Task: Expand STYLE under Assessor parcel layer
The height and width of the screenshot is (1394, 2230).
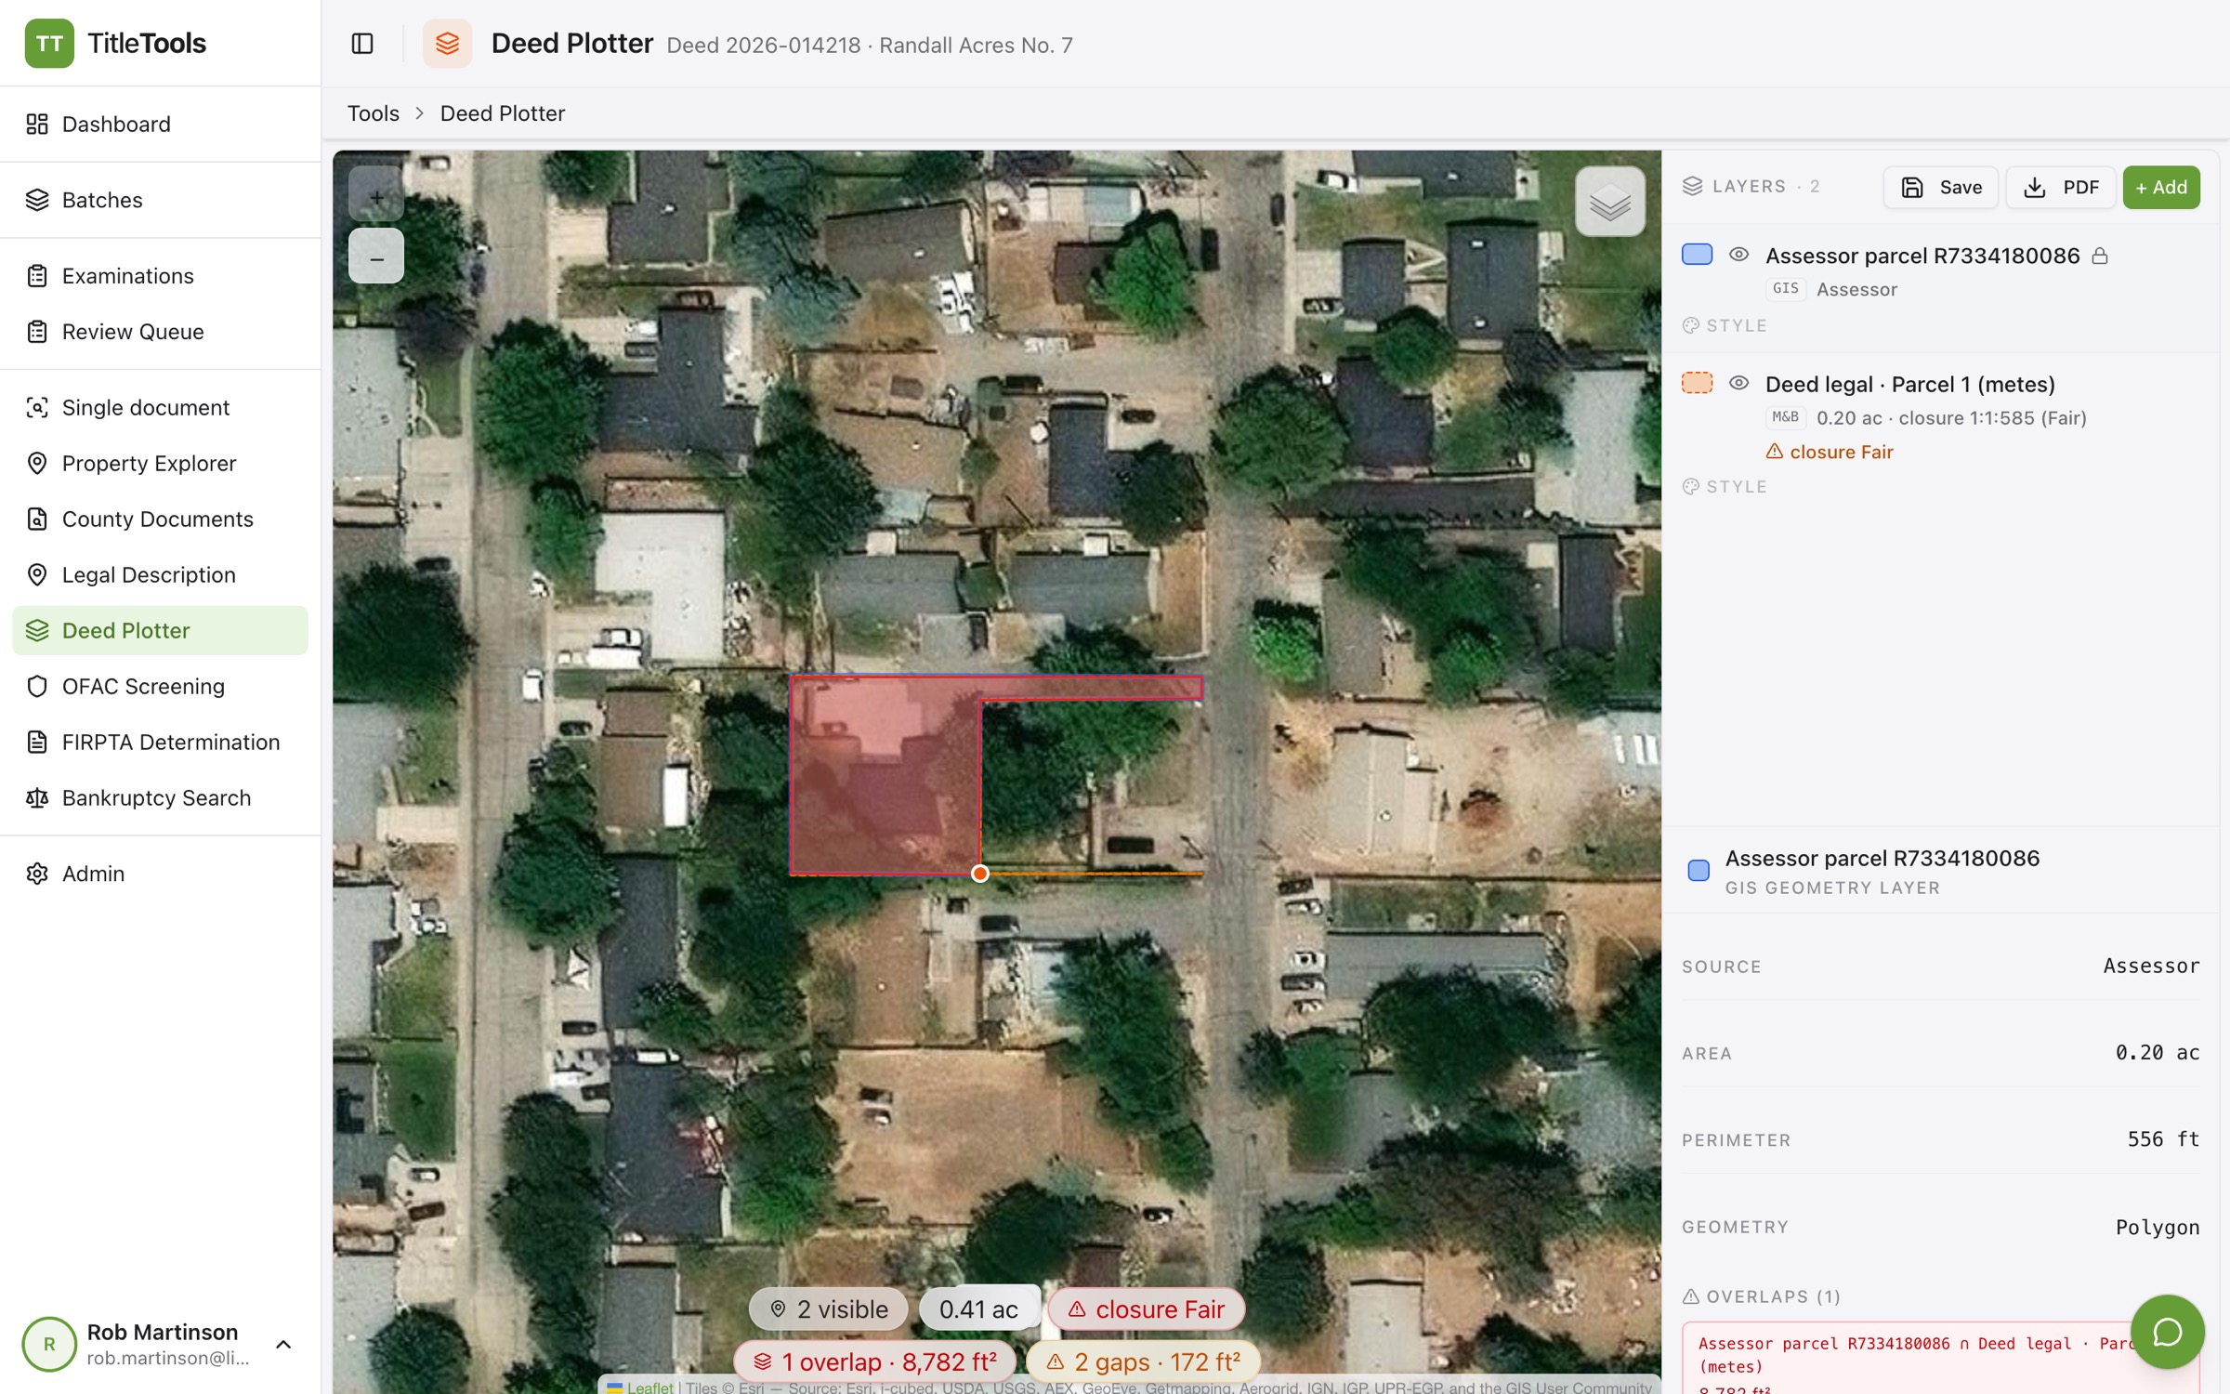Action: (1725, 325)
